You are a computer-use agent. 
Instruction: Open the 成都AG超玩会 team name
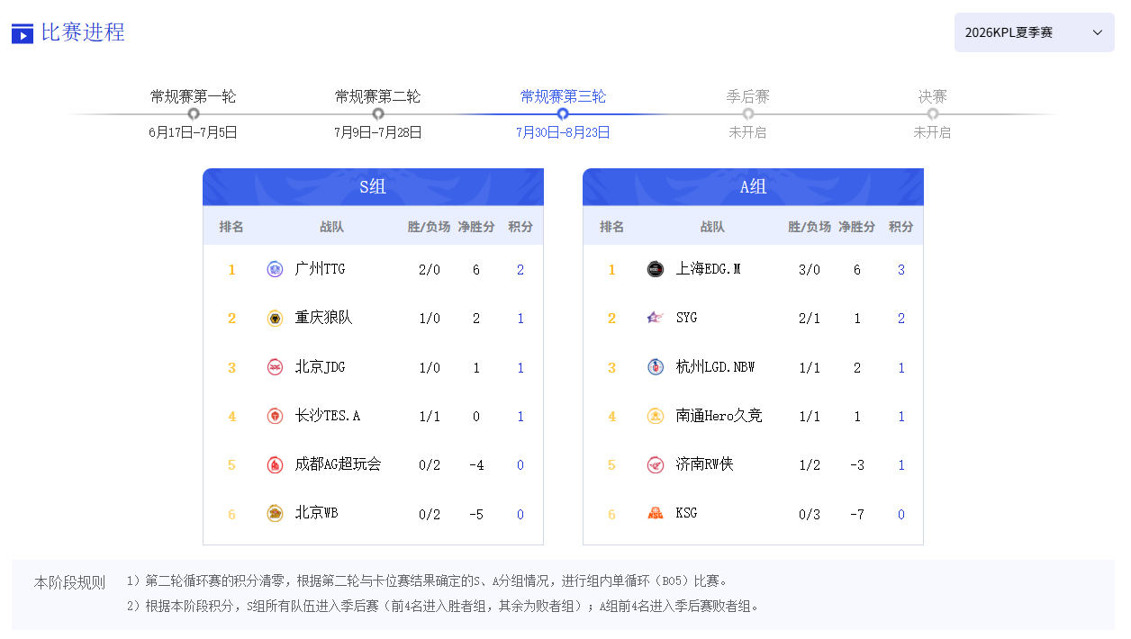coord(339,464)
